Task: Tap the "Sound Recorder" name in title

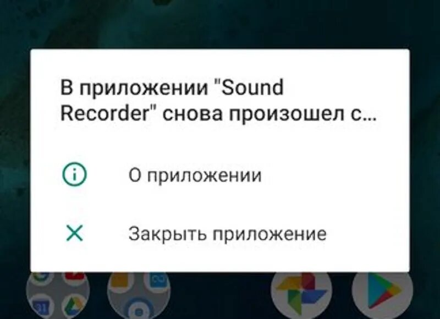Action: pyautogui.click(x=172, y=101)
